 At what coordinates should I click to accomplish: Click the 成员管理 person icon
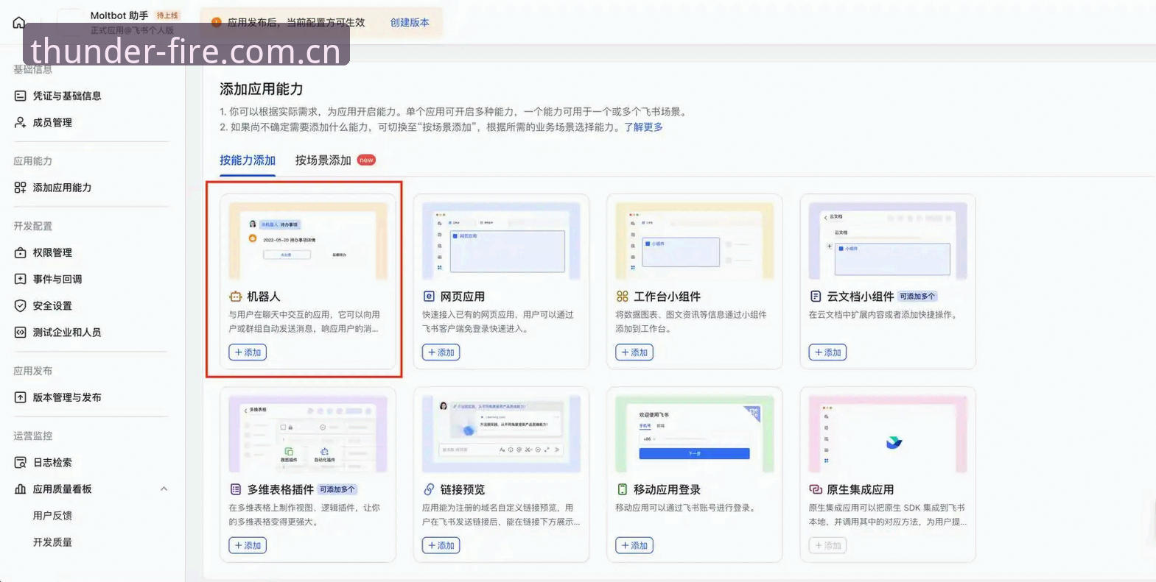(20, 122)
